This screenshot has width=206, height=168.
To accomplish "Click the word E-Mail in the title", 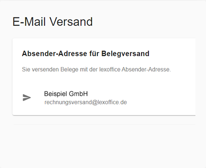I will (x=29, y=22).
